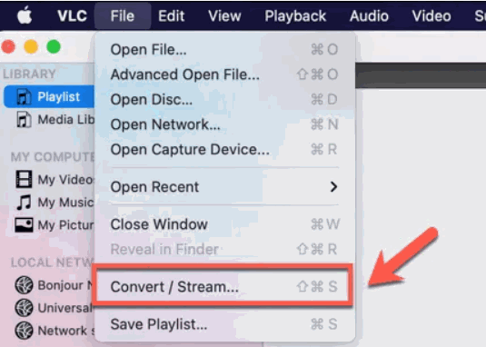
Task: Click the Playlist music note icon
Action: click(24, 96)
